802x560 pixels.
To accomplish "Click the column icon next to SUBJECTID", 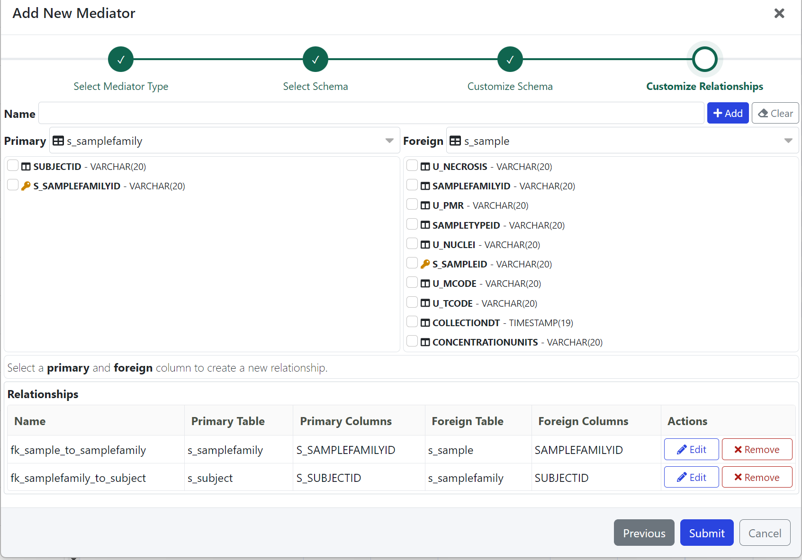I will coord(26,167).
